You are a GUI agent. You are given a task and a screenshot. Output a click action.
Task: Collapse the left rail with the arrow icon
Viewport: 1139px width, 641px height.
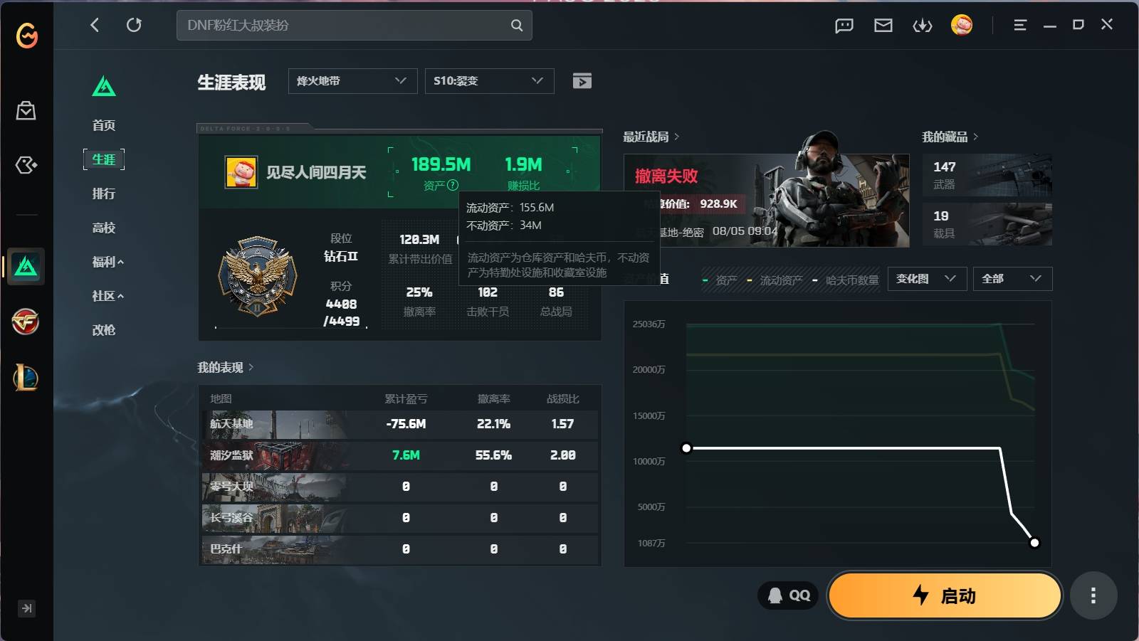coord(26,608)
